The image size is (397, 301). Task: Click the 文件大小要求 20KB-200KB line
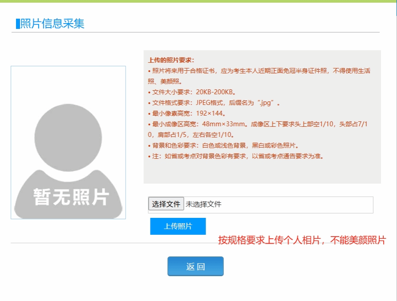coord(192,92)
